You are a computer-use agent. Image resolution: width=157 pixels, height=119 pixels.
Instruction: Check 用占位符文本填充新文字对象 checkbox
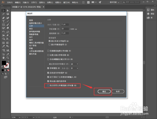(x=48, y=85)
